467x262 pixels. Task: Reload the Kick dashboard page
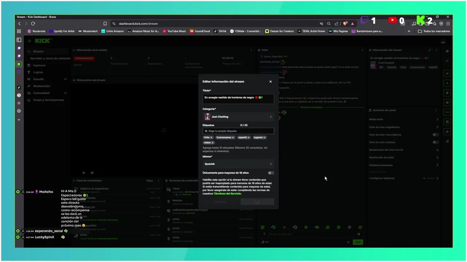33,24
